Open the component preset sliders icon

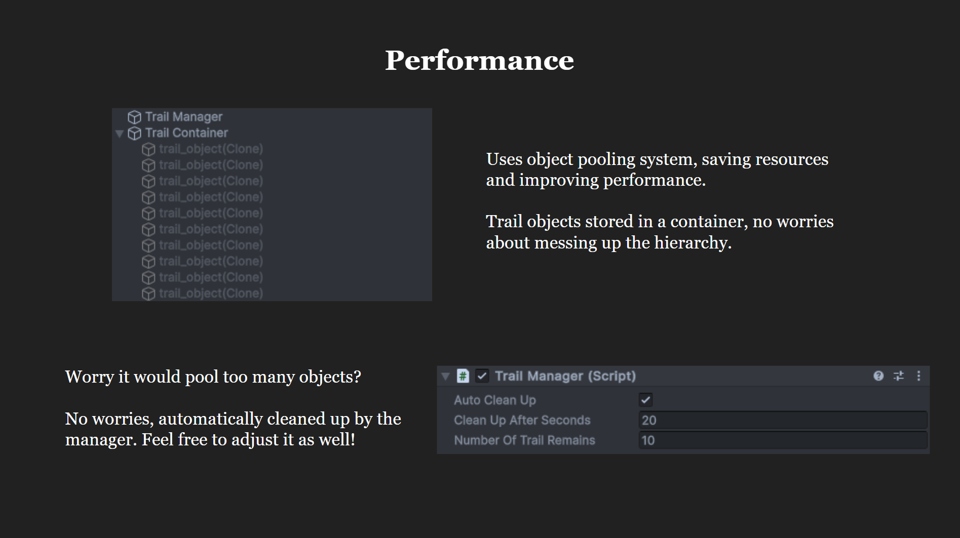899,376
